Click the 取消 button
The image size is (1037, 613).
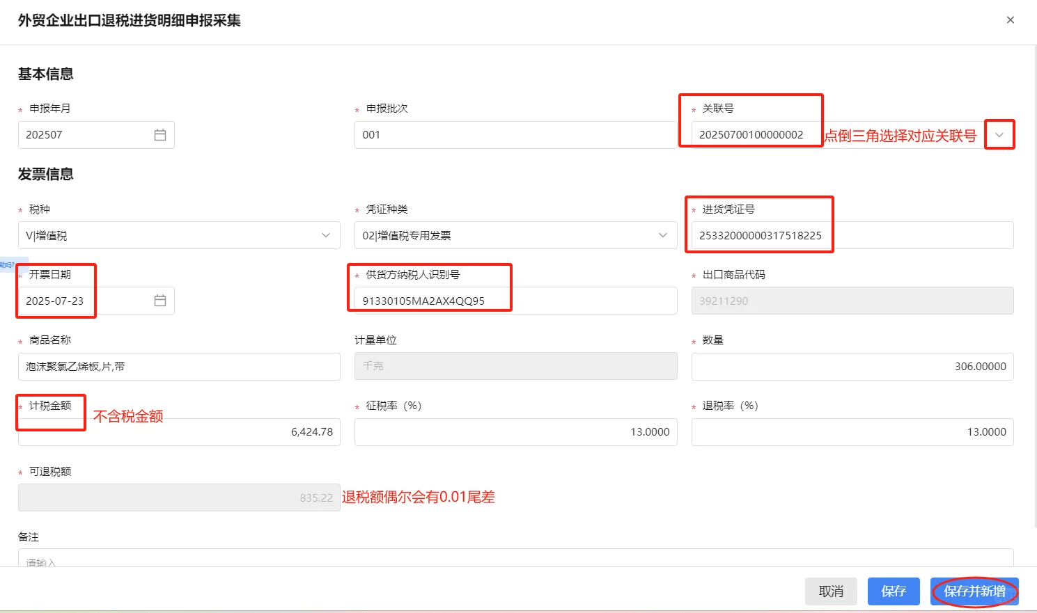pyautogui.click(x=831, y=591)
